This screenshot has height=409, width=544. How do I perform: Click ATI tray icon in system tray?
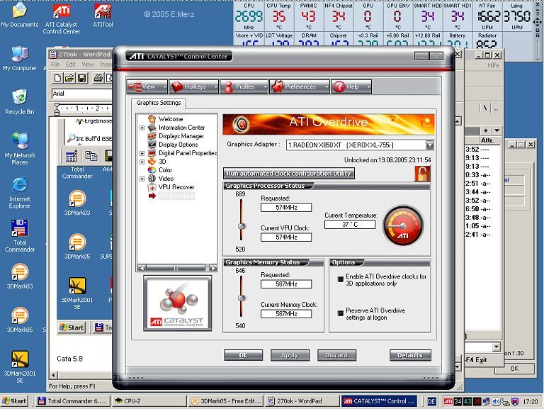(x=448, y=402)
